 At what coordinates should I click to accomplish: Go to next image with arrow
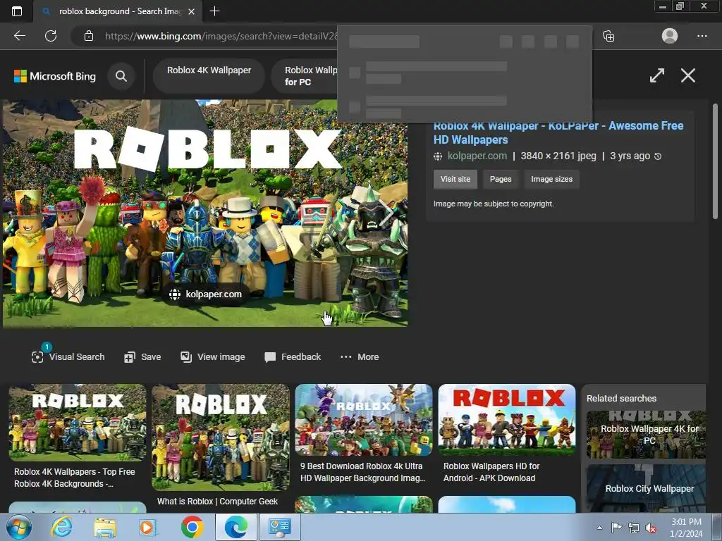coord(386,213)
